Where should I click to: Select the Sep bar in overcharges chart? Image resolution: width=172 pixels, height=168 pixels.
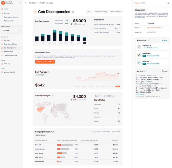pos(55,35)
